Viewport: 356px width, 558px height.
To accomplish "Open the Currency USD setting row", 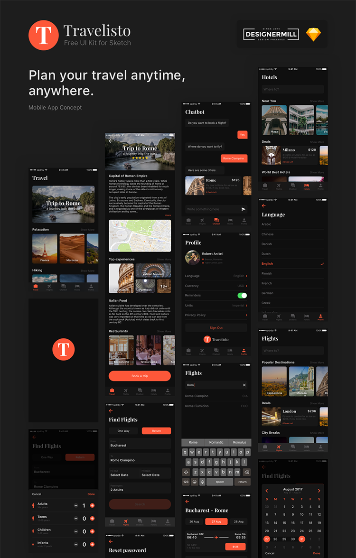I will pyautogui.click(x=216, y=286).
